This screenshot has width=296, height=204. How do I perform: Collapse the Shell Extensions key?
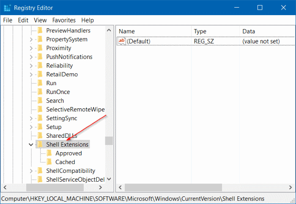(31, 145)
